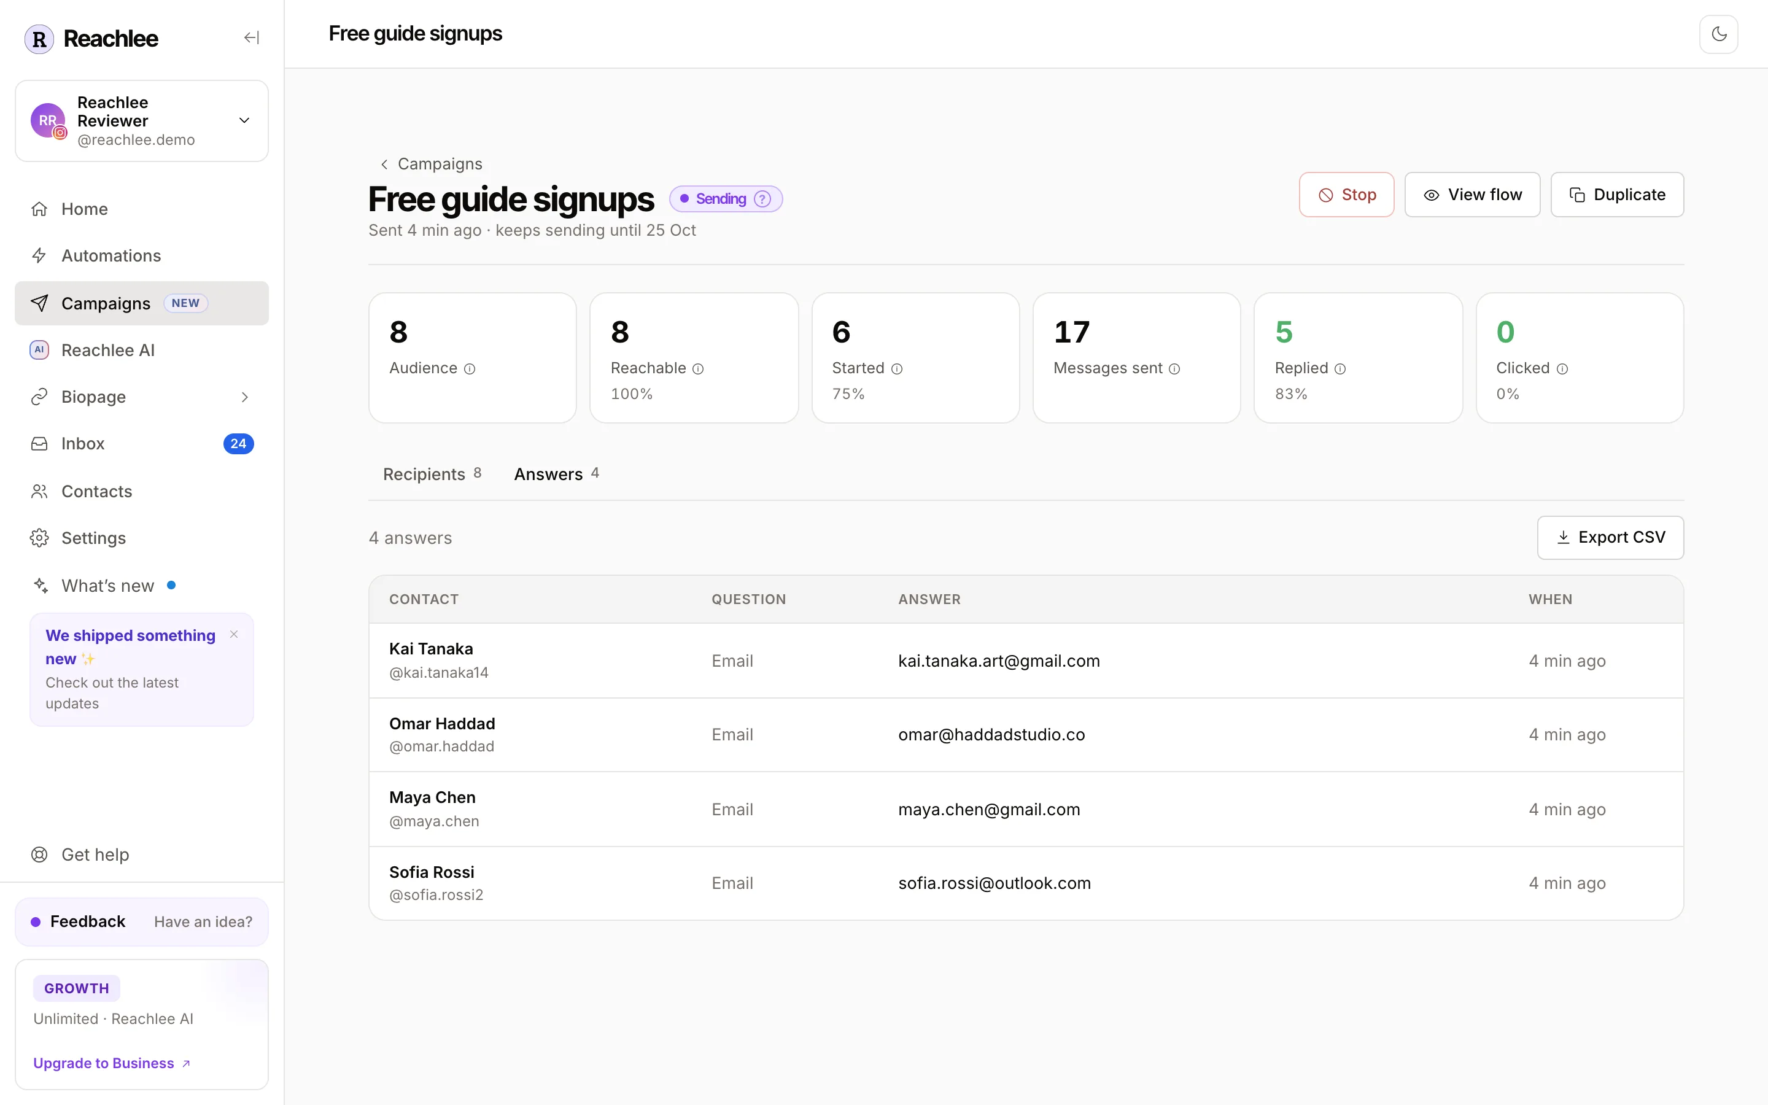Click kai.tanaka.art@gmail.com answer
The width and height of the screenshot is (1768, 1105).
tap(999, 661)
